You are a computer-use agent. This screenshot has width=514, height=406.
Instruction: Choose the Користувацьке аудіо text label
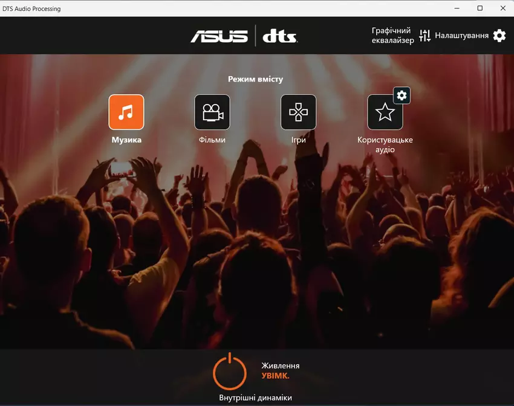pos(385,144)
